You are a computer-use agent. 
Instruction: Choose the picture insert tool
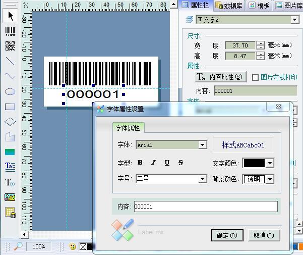(10, 197)
